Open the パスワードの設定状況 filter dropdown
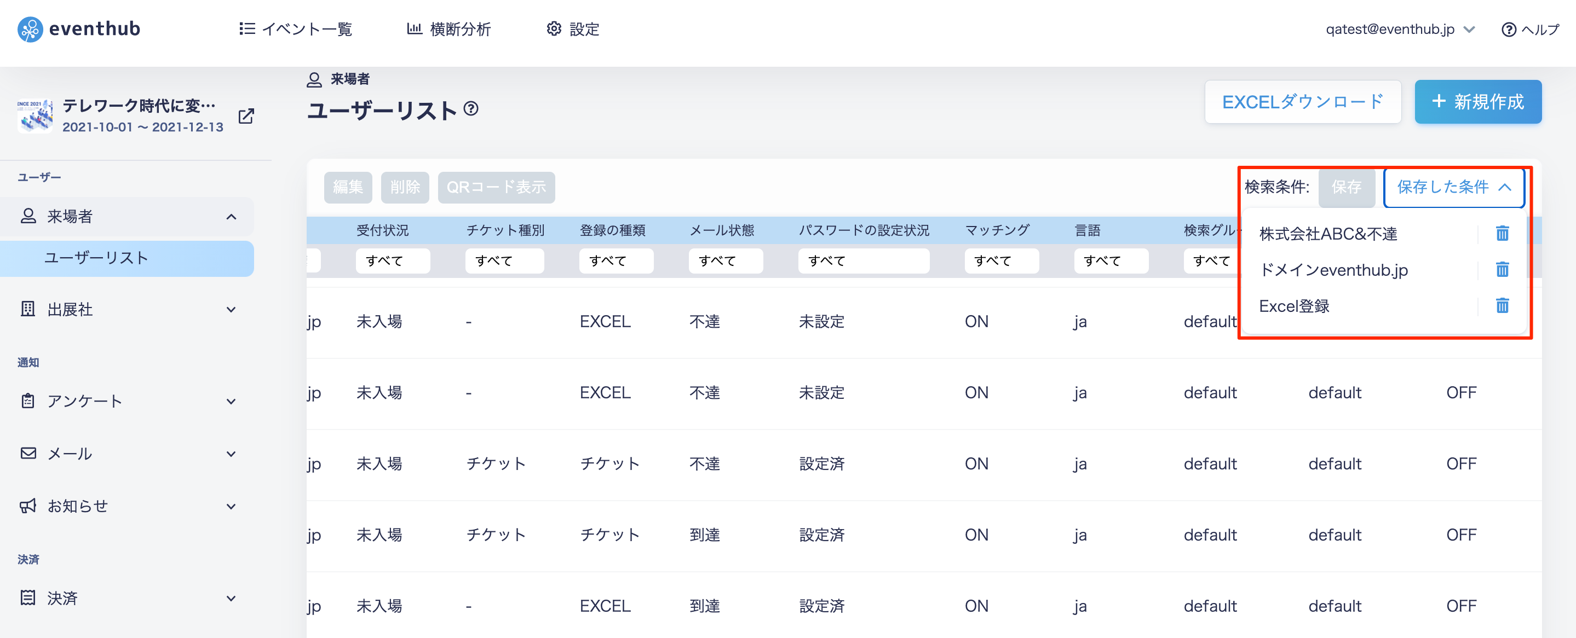1576x638 pixels. 863,260
